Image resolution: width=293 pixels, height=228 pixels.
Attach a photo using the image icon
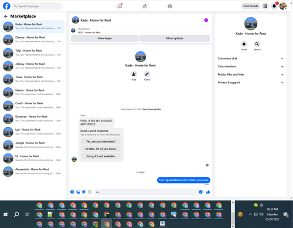coord(78,192)
